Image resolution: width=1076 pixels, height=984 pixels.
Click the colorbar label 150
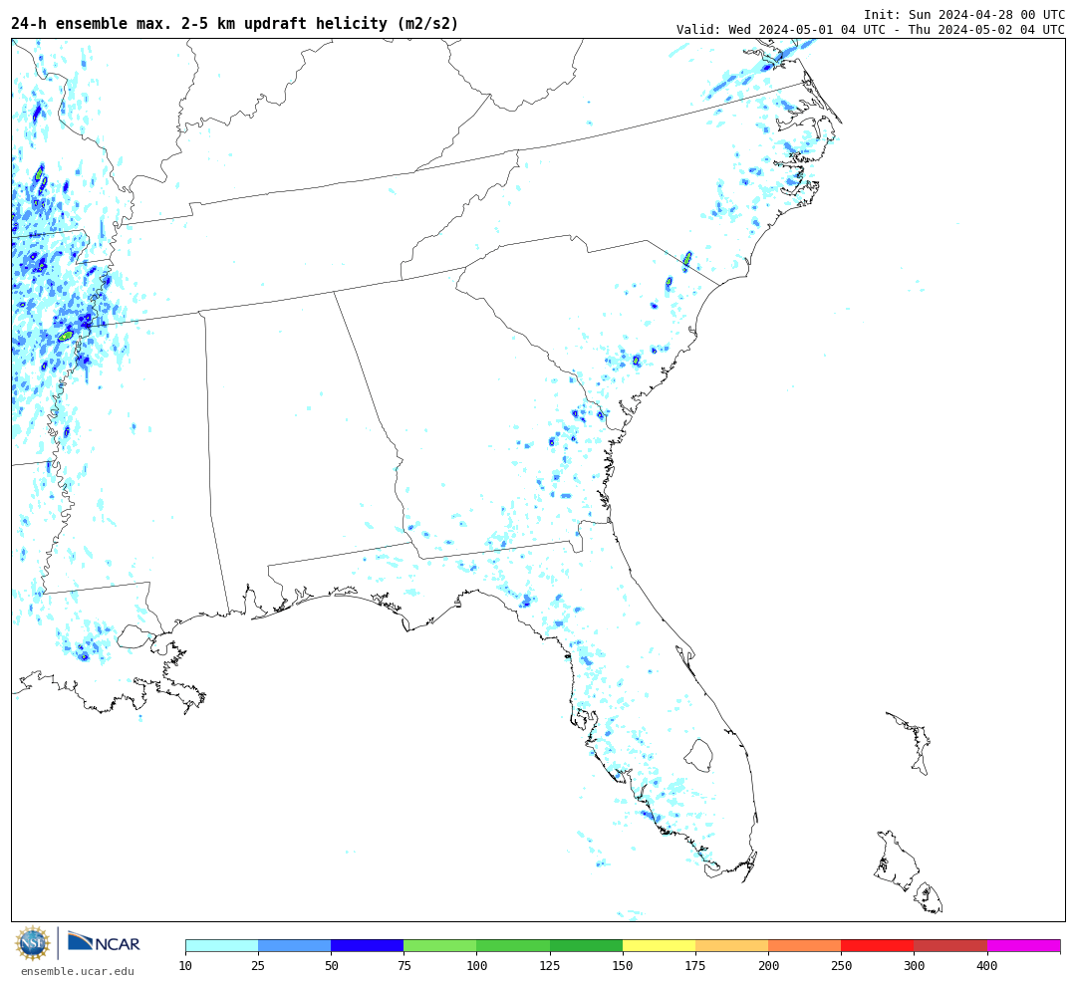623,966
